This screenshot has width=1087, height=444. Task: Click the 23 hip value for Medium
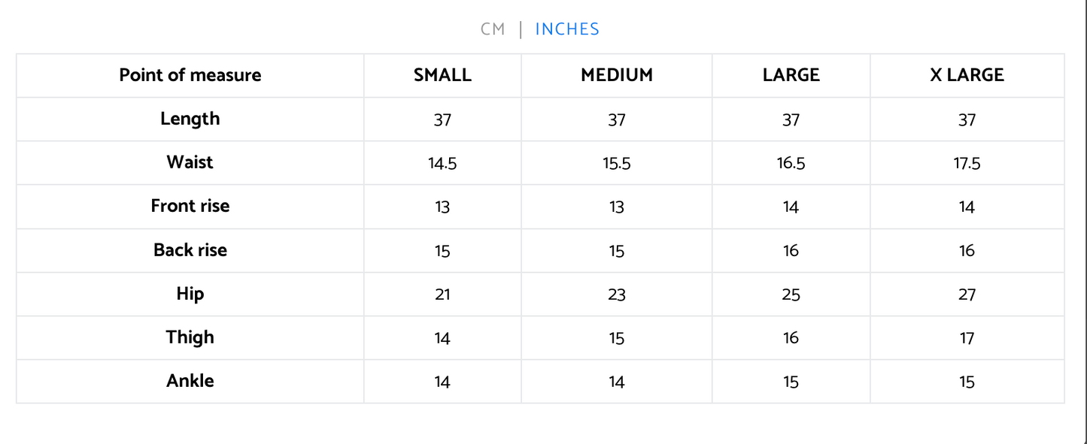coord(617,294)
